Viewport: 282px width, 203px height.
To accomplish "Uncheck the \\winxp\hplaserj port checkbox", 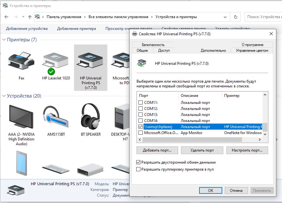I will tap(140, 127).
